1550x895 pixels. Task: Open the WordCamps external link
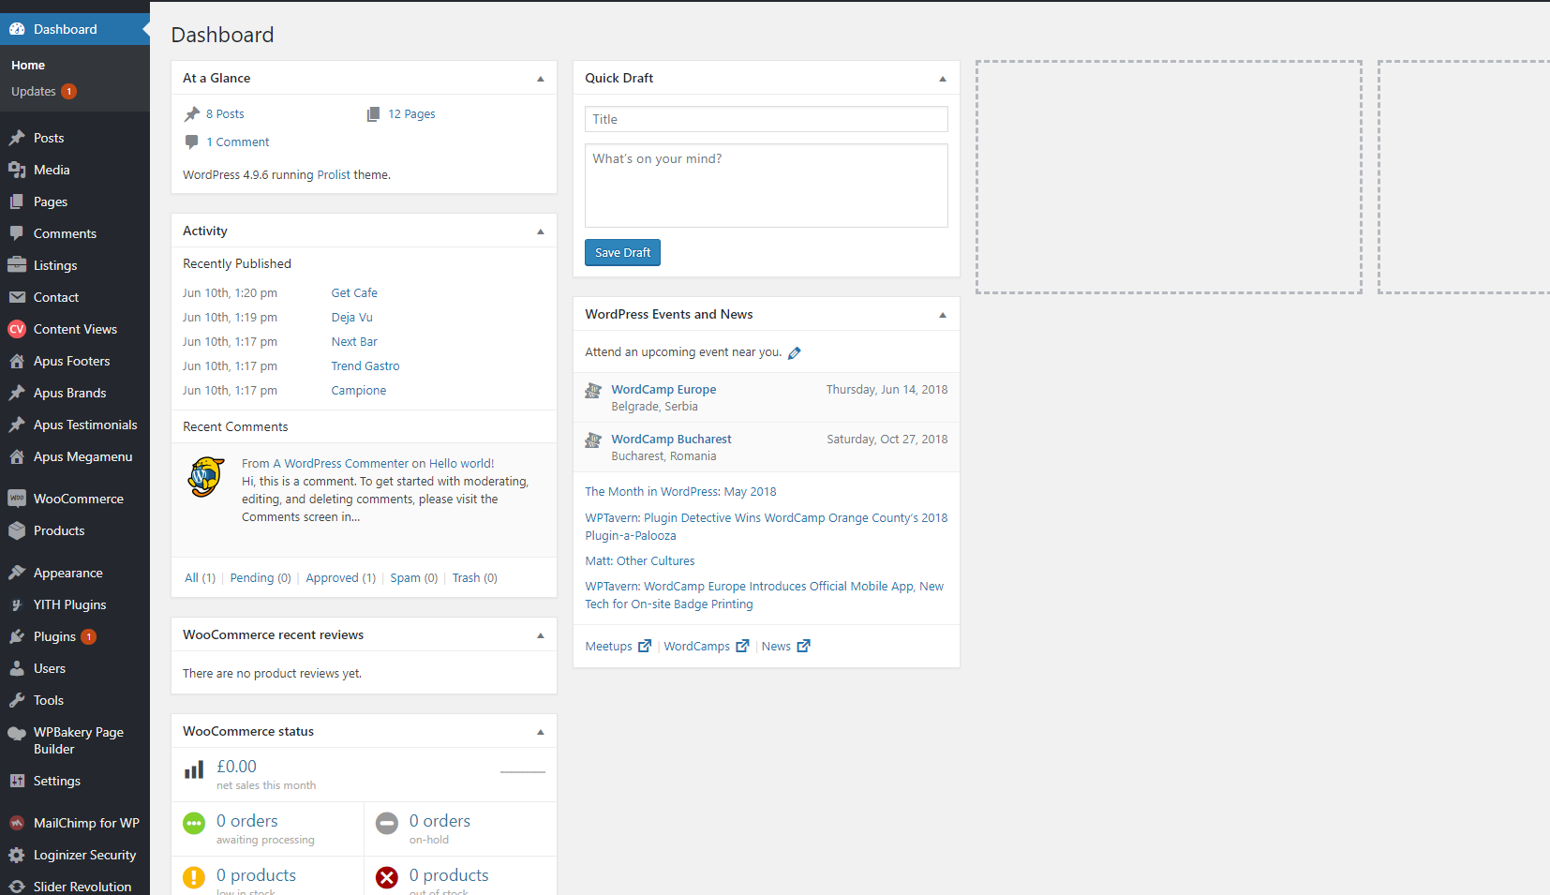point(707,647)
